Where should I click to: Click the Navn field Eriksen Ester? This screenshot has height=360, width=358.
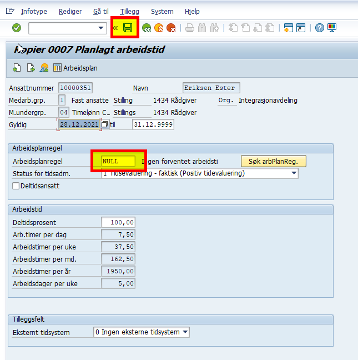(x=211, y=88)
